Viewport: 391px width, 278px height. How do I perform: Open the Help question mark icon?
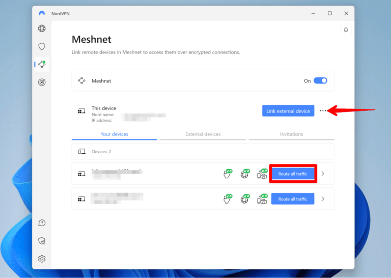[42, 223]
